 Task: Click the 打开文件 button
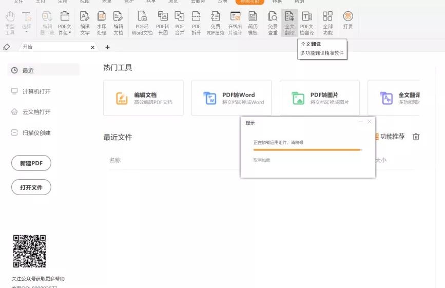[31, 187]
